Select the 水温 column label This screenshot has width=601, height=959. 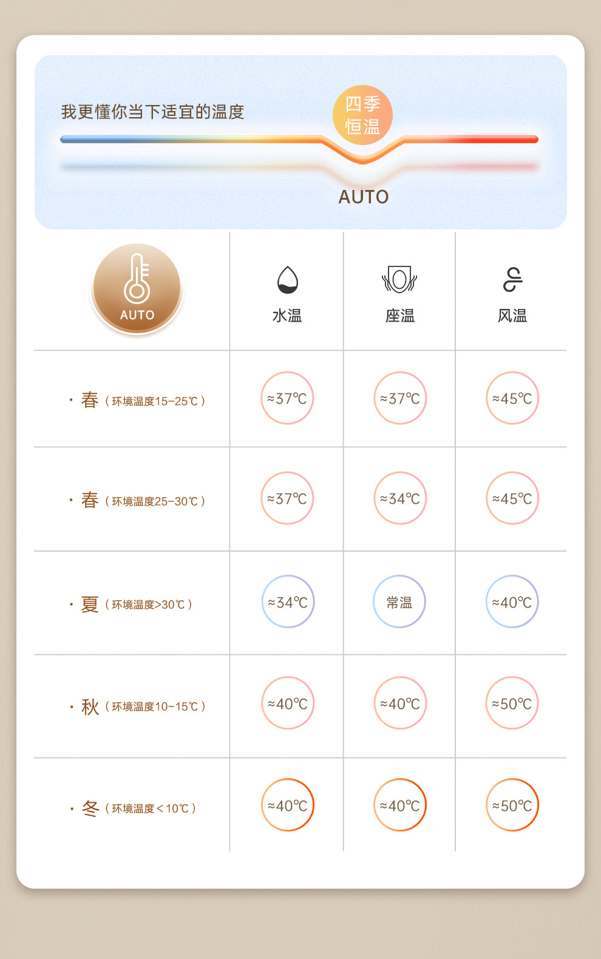tap(287, 316)
